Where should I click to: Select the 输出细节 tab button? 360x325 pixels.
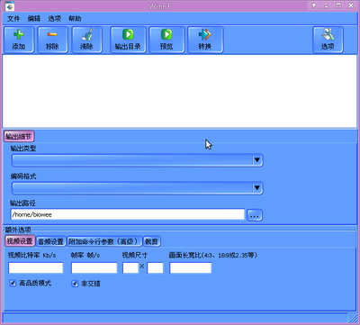pyautogui.click(x=19, y=136)
